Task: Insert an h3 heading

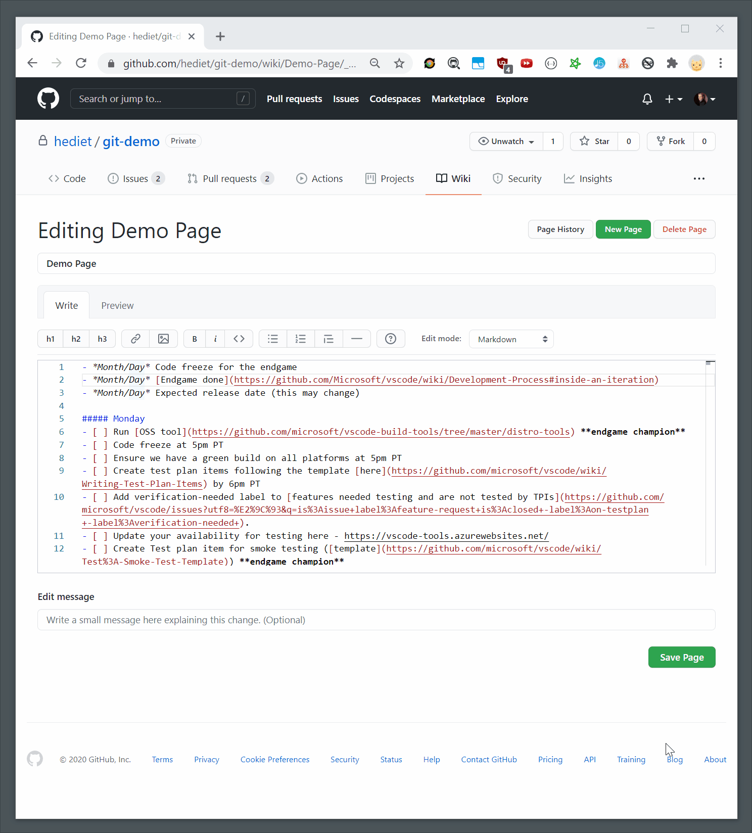Action: coord(103,339)
